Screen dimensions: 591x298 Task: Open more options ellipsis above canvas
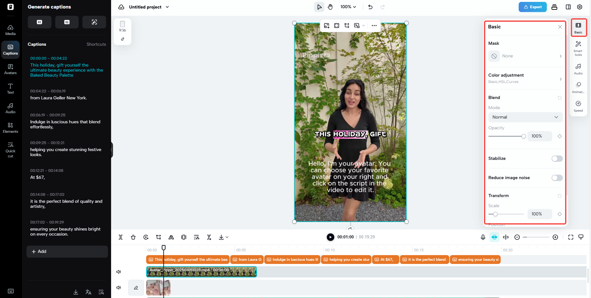click(x=374, y=26)
